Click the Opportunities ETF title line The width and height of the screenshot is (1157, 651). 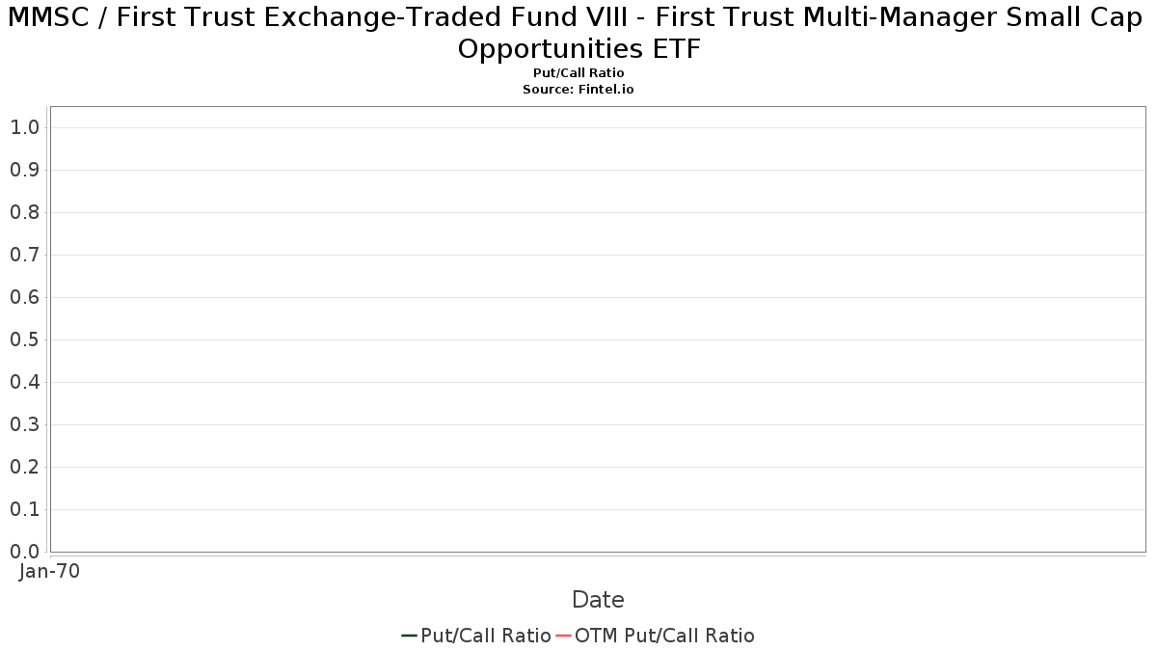pos(578,50)
